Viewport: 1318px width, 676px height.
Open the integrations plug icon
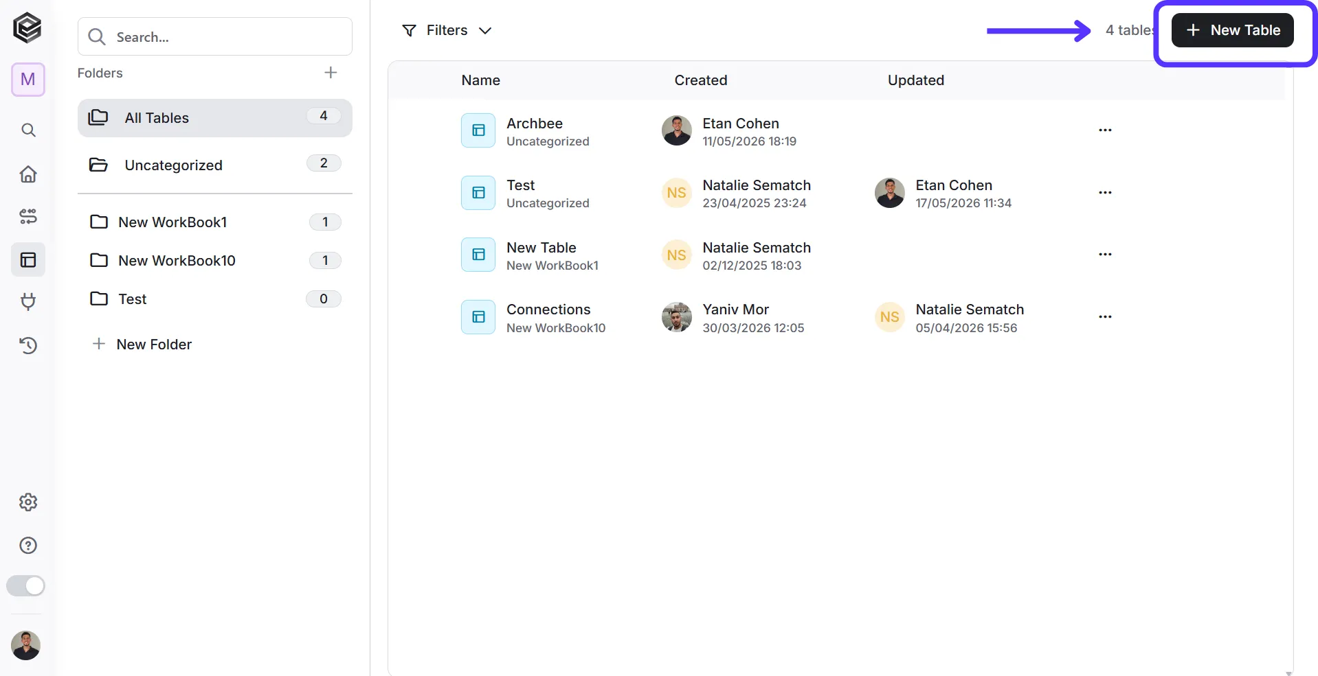[x=28, y=301]
